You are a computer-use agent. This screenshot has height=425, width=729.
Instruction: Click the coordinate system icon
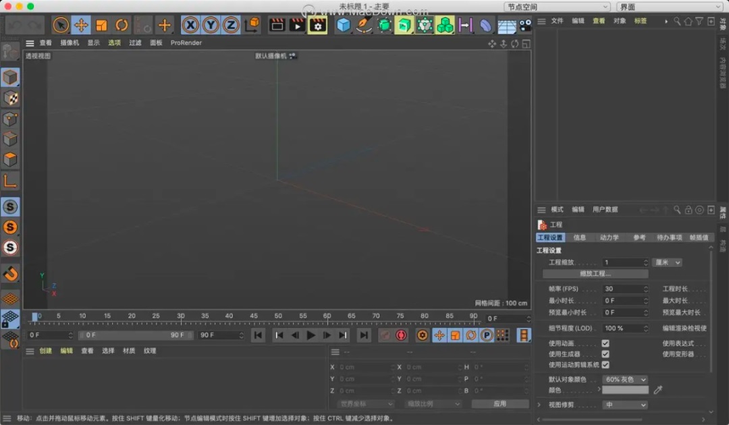pyautogui.click(x=252, y=25)
